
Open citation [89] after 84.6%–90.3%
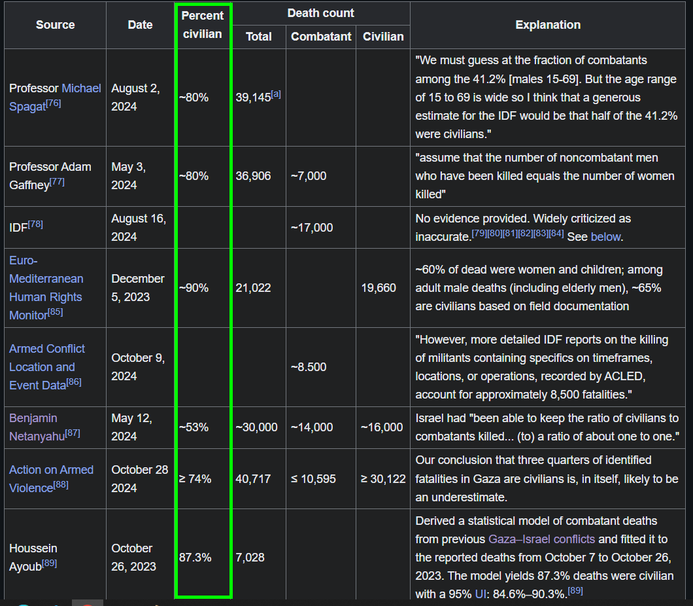click(575, 590)
